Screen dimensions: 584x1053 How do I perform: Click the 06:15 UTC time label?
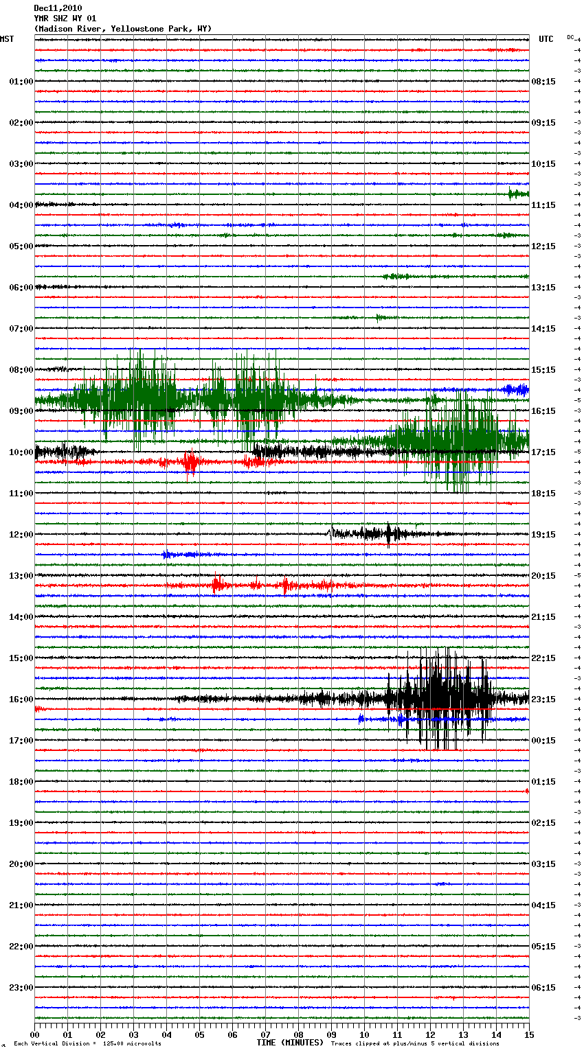[x=543, y=988]
